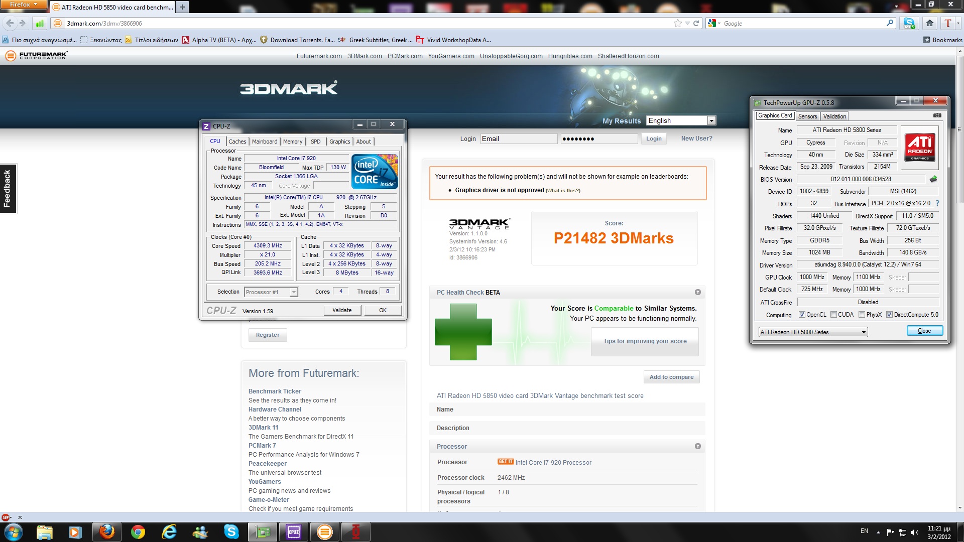Screen dimensions: 964x542
Task: Open Google Chrome from the taskbar
Action: pyautogui.click(x=138, y=532)
